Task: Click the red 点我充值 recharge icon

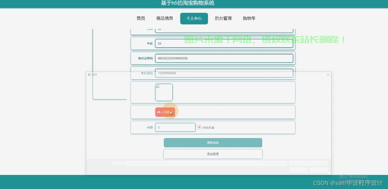Action: click(x=199, y=127)
